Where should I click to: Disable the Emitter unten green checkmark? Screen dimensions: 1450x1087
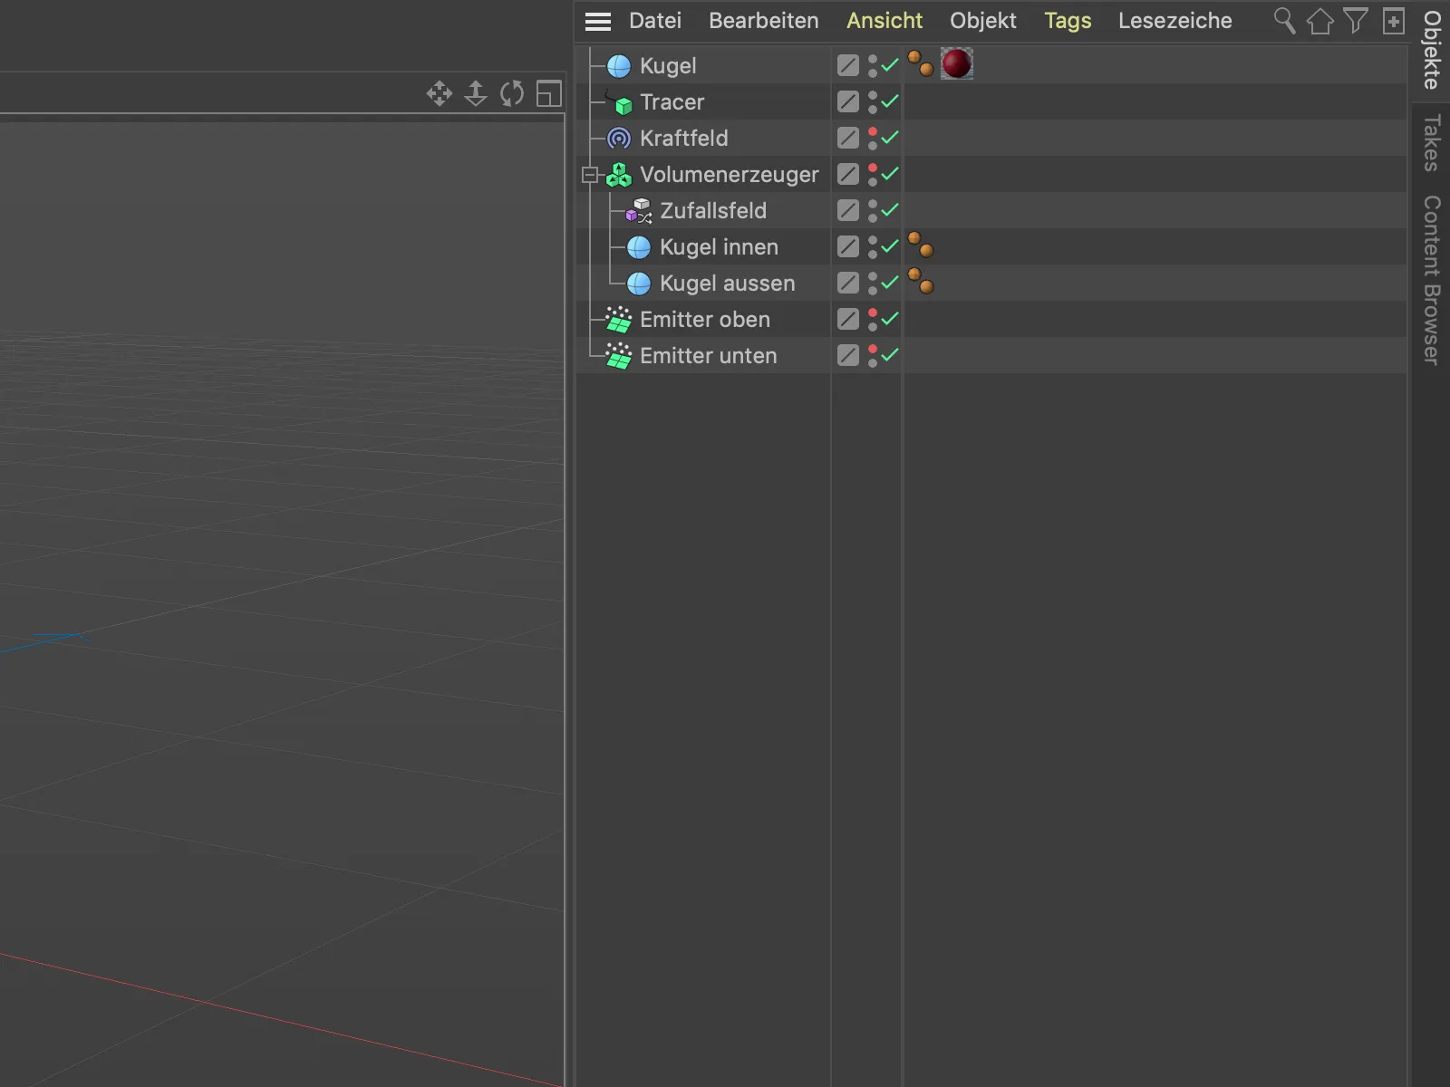tap(890, 354)
